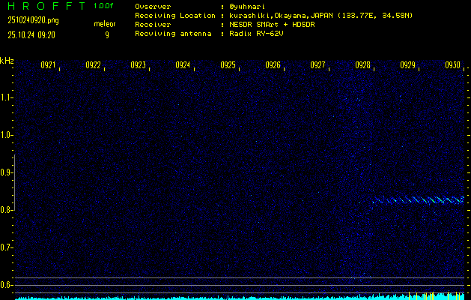471x300 pixels.
Task: Click the 0921 time marker
Action: point(48,65)
